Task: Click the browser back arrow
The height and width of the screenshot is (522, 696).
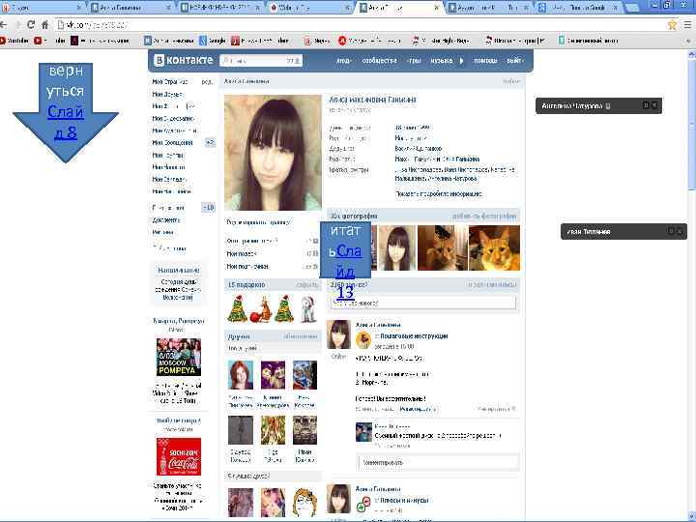Action: click(4, 25)
